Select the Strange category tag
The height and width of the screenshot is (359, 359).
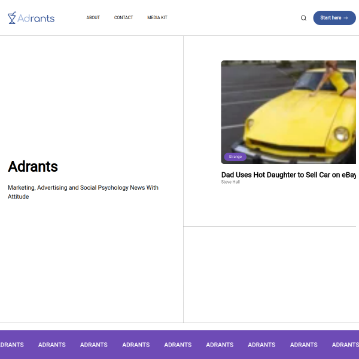tap(235, 157)
